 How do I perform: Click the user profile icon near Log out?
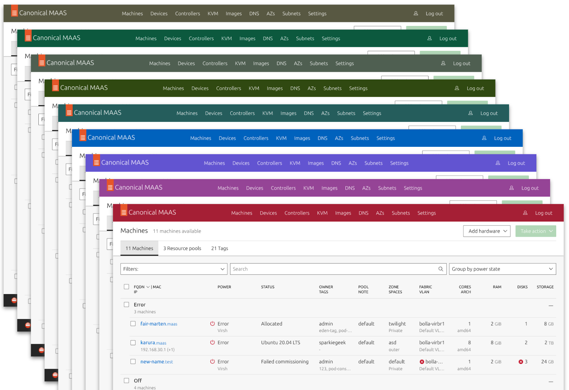pyautogui.click(x=525, y=213)
